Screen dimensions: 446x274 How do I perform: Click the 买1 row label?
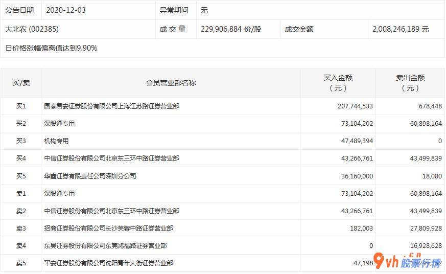pos(21,106)
